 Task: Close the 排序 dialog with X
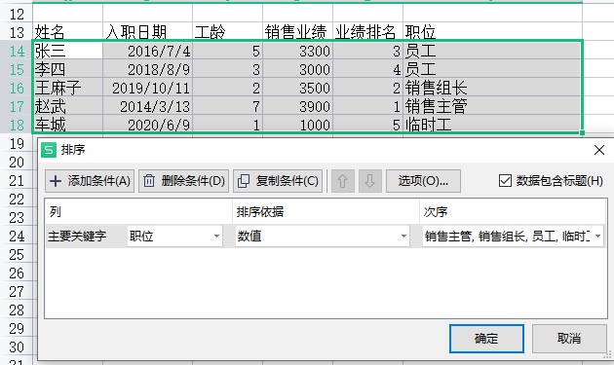click(x=599, y=150)
